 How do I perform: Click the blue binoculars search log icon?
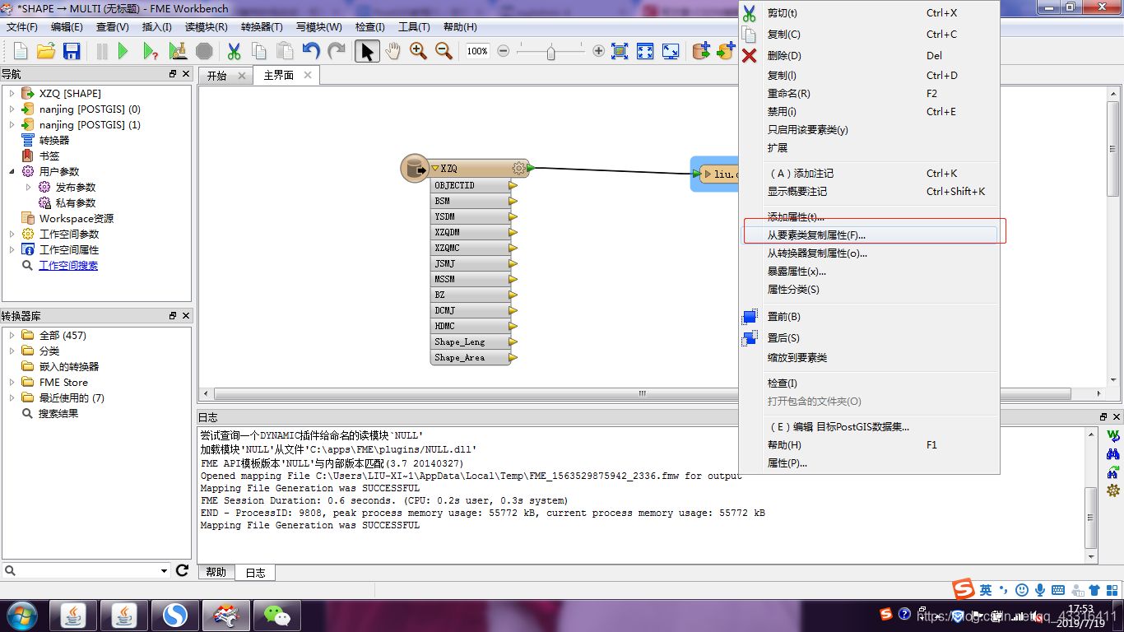click(1113, 453)
